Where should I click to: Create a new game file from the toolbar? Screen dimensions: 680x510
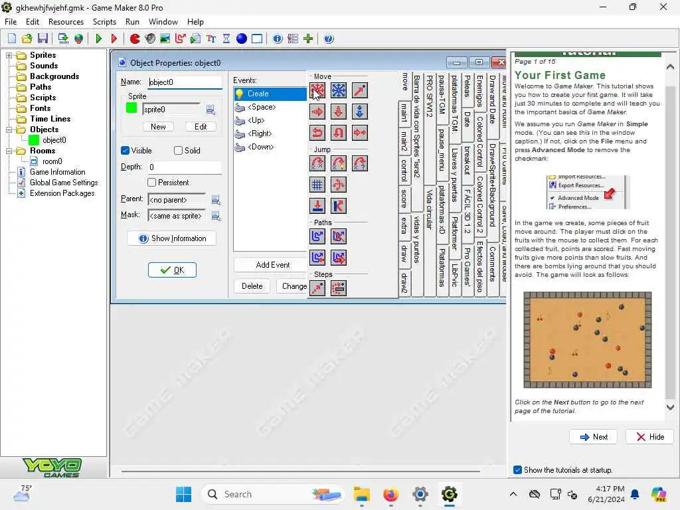(x=12, y=39)
